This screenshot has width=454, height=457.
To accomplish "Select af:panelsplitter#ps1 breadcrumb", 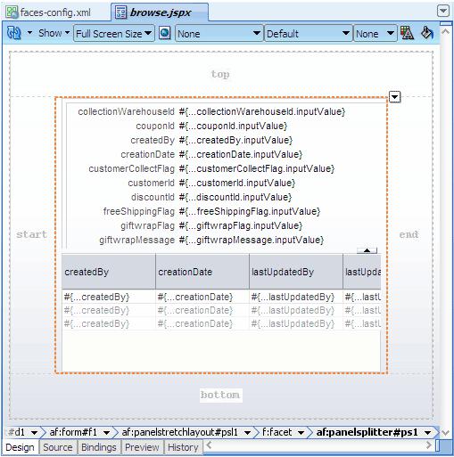I will 367,432.
